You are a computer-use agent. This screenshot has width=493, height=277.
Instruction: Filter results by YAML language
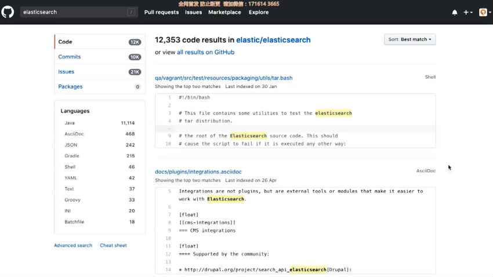99,178
